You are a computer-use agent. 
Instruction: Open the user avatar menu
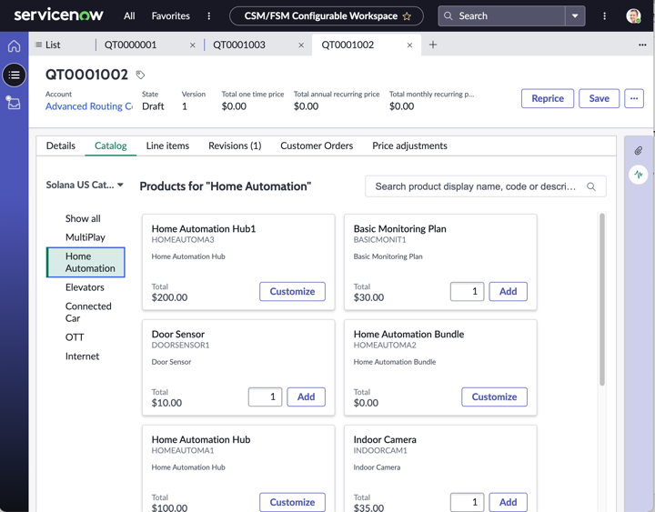coord(633,16)
